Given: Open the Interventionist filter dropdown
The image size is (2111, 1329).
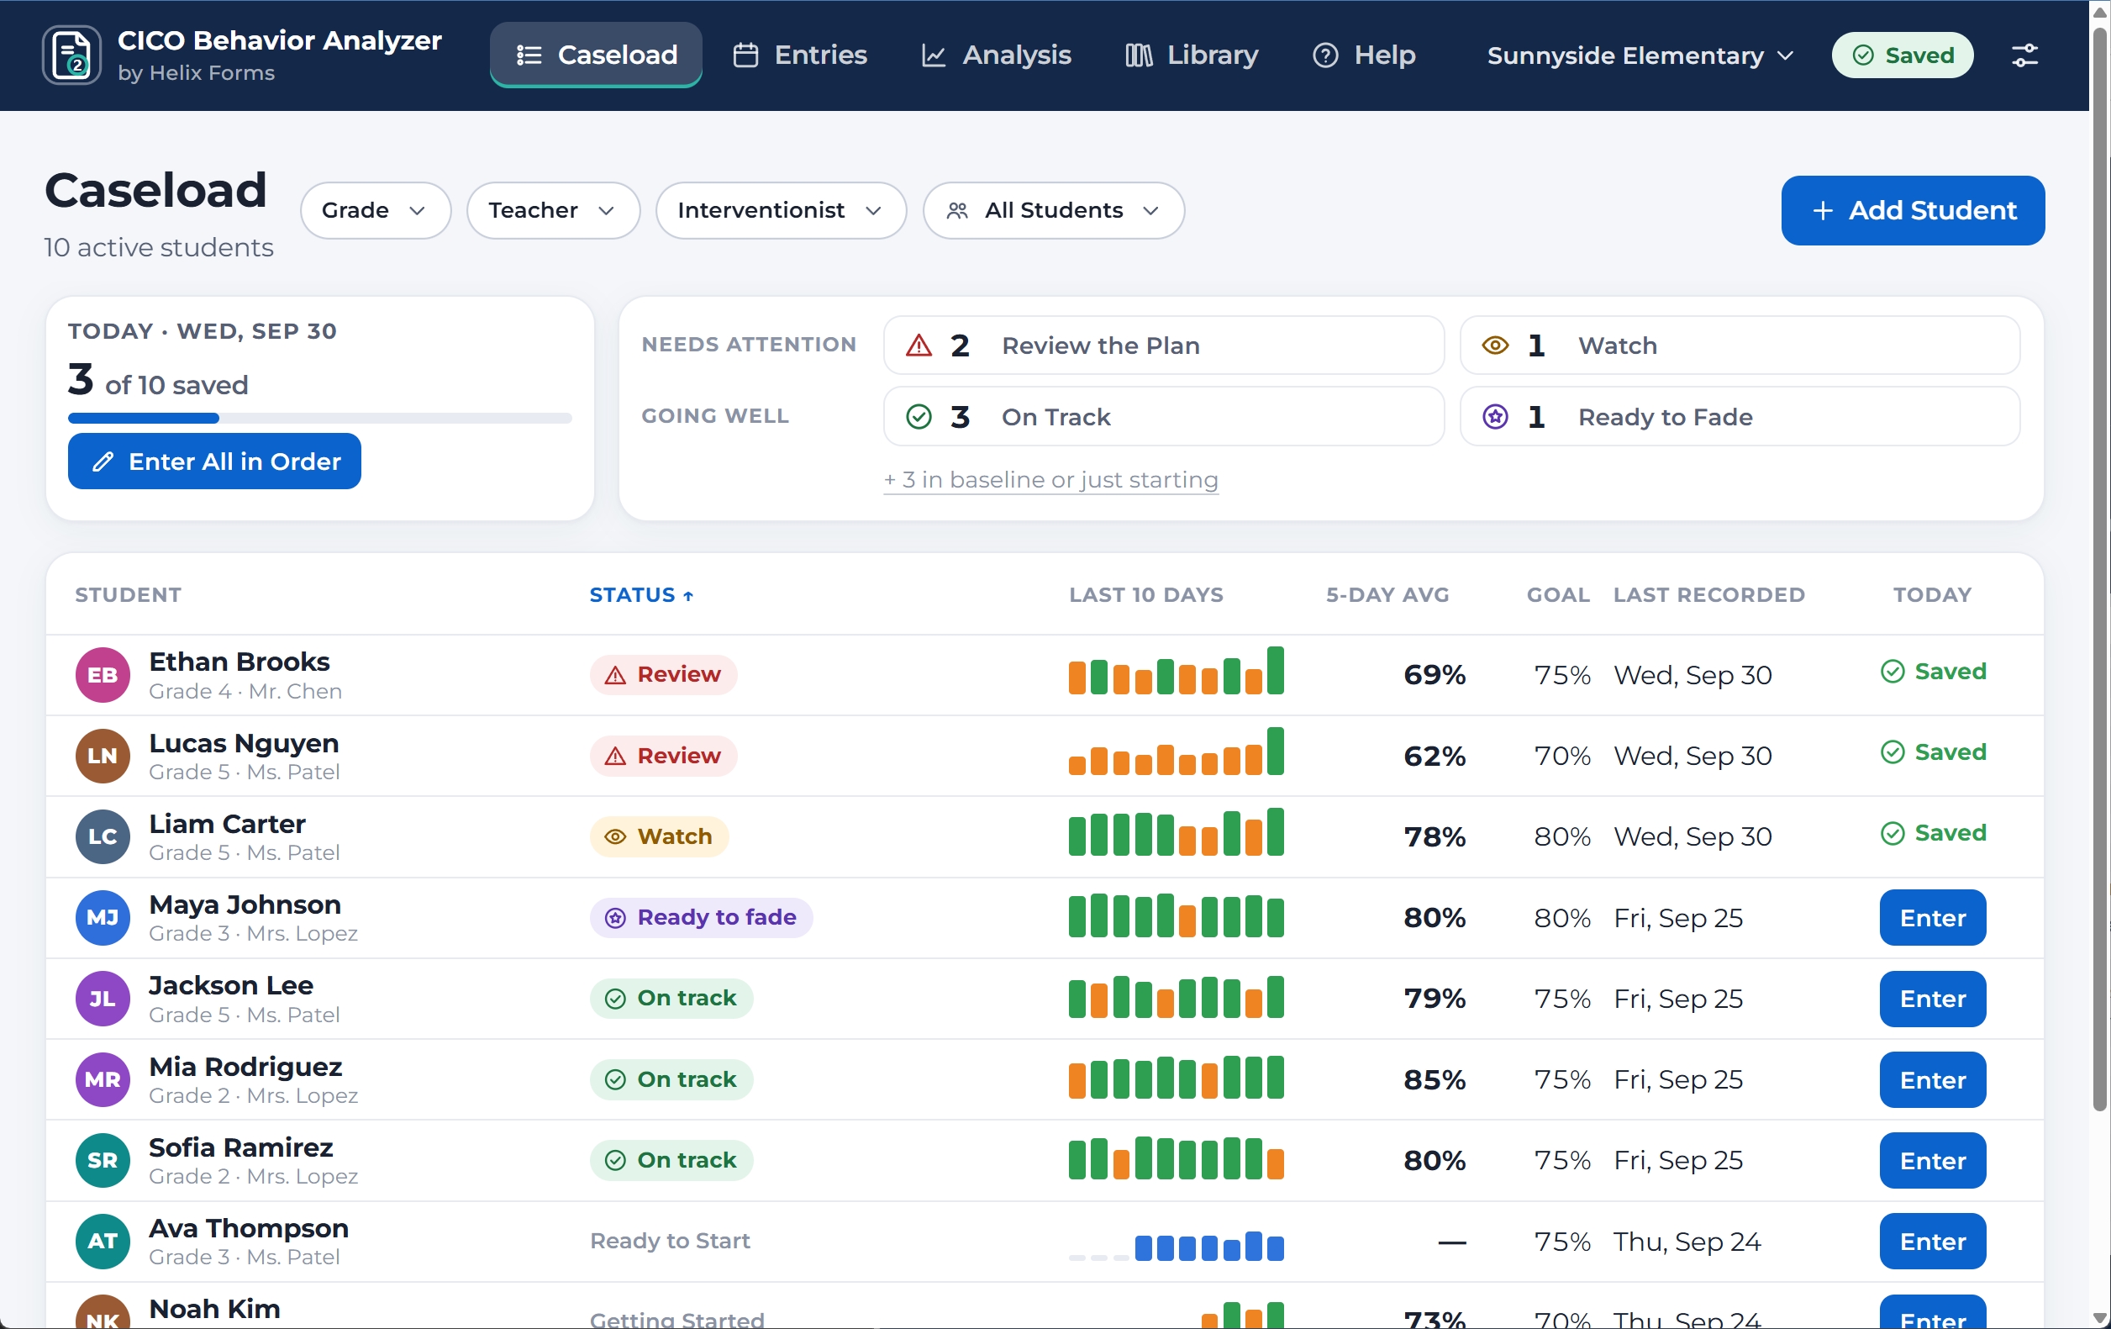Looking at the screenshot, I should click(780, 210).
